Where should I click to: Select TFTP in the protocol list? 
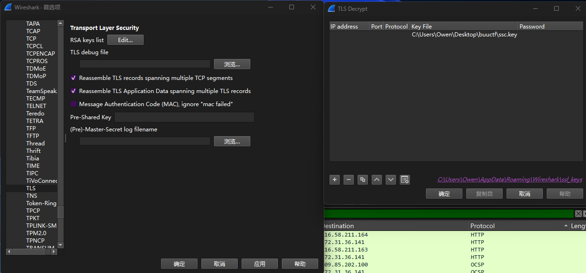pos(31,136)
